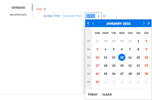Viewport: 152px width, 100px height.
Task: Go to previous month with the single left arrow
Action: (93, 23)
